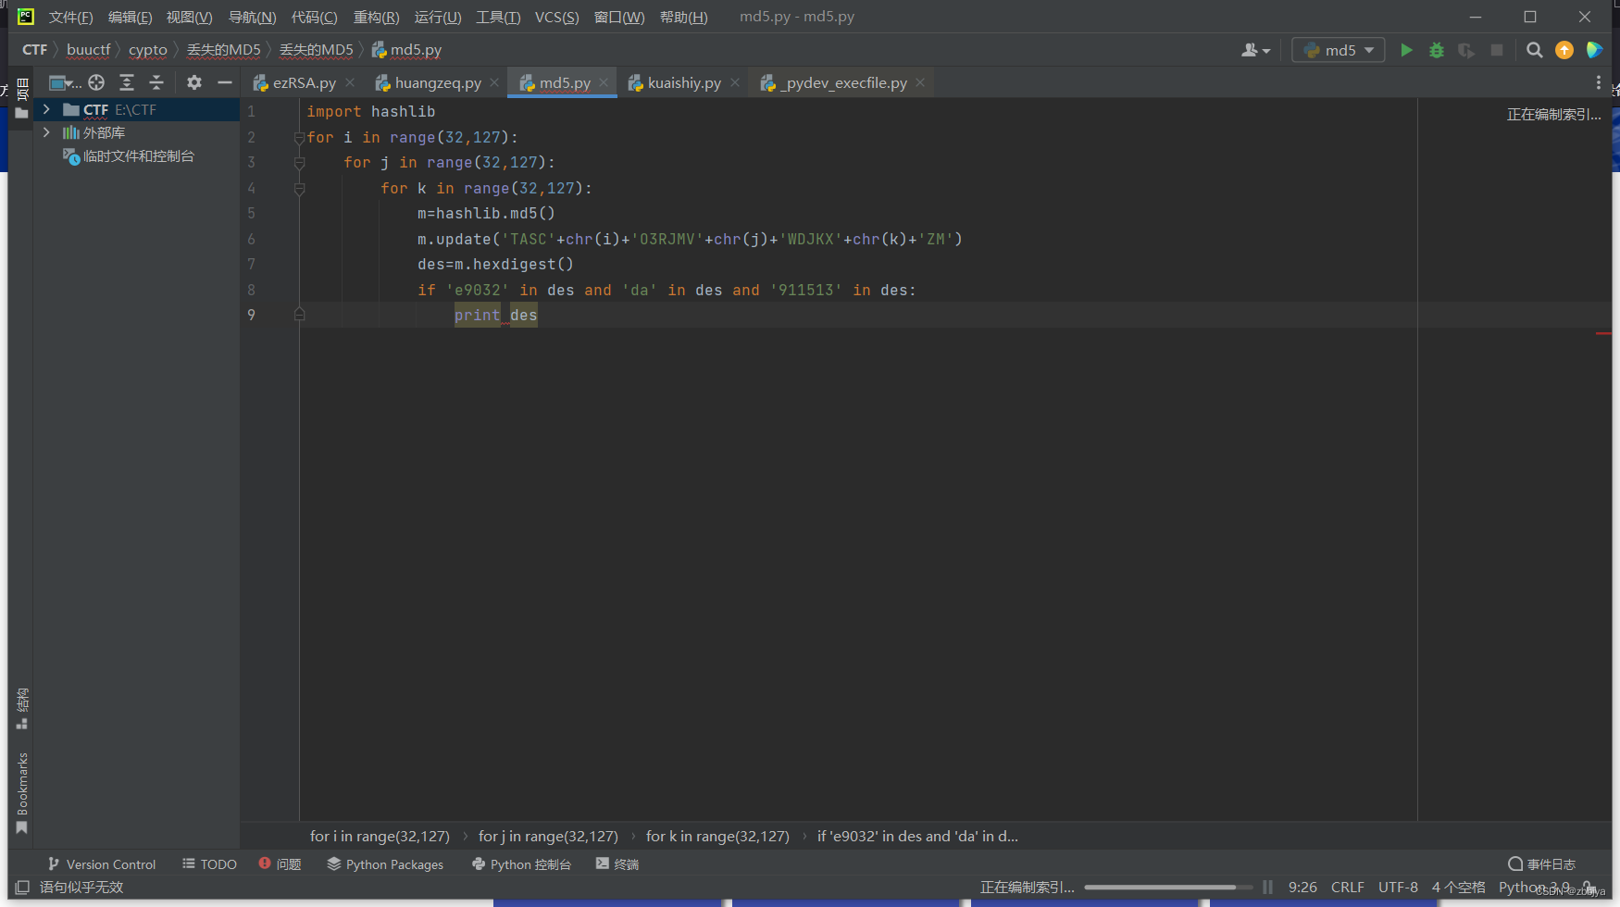Open the 终端 terminal tool window
The image size is (1620, 907).
[617, 864]
